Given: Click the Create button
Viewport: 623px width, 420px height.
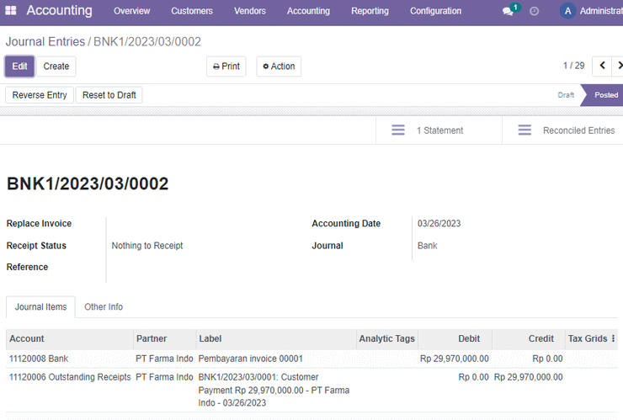Looking at the screenshot, I should coord(56,66).
